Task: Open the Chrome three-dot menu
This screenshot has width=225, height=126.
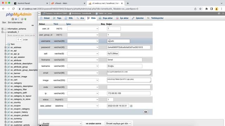Action: pos(221,9)
